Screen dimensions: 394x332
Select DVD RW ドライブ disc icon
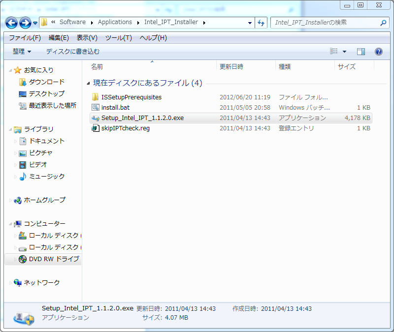tap(23, 259)
